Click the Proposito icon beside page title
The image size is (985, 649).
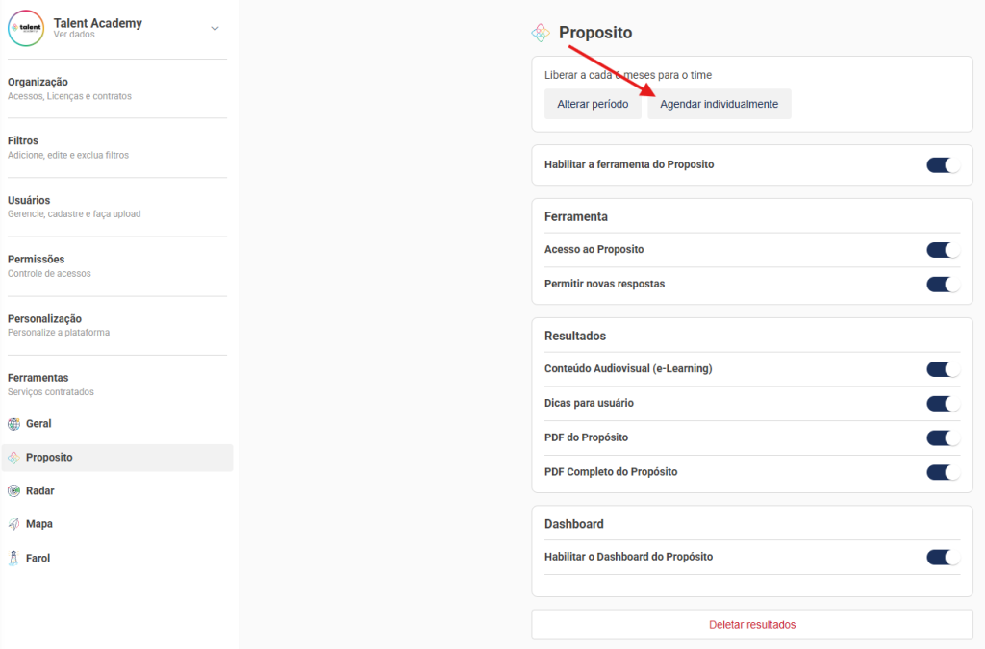tap(541, 33)
